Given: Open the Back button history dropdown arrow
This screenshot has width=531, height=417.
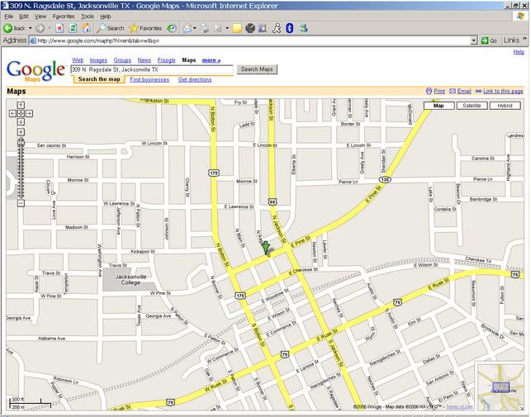Looking at the screenshot, I should point(30,28).
